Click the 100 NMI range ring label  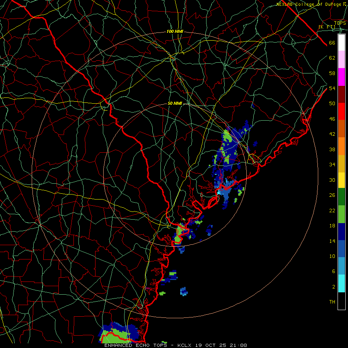point(175,32)
